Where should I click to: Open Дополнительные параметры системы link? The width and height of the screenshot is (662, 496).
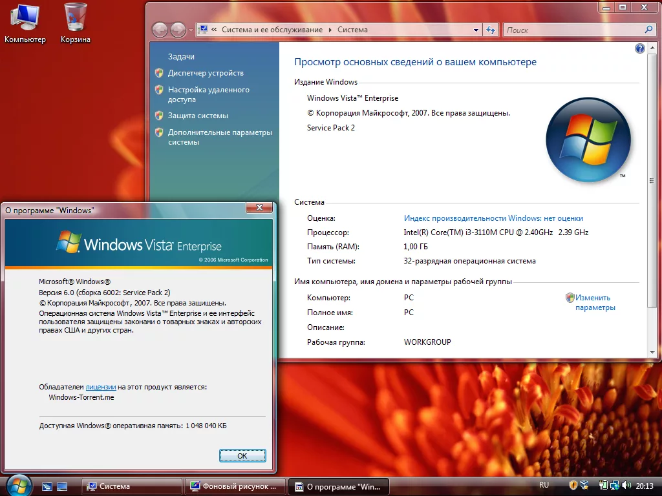point(220,137)
